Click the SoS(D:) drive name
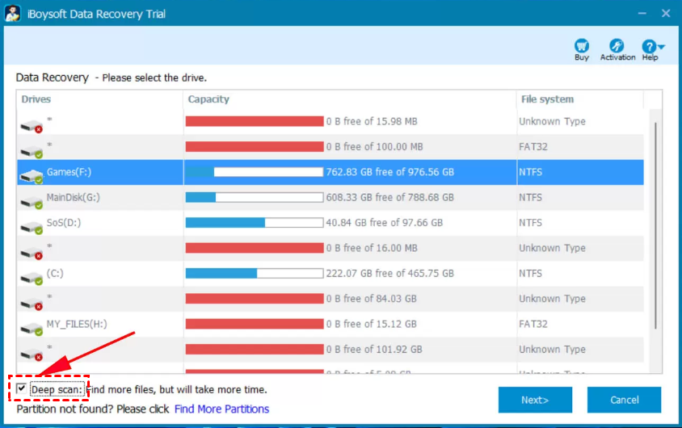The width and height of the screenshot is (682, 428). (64, 223)
